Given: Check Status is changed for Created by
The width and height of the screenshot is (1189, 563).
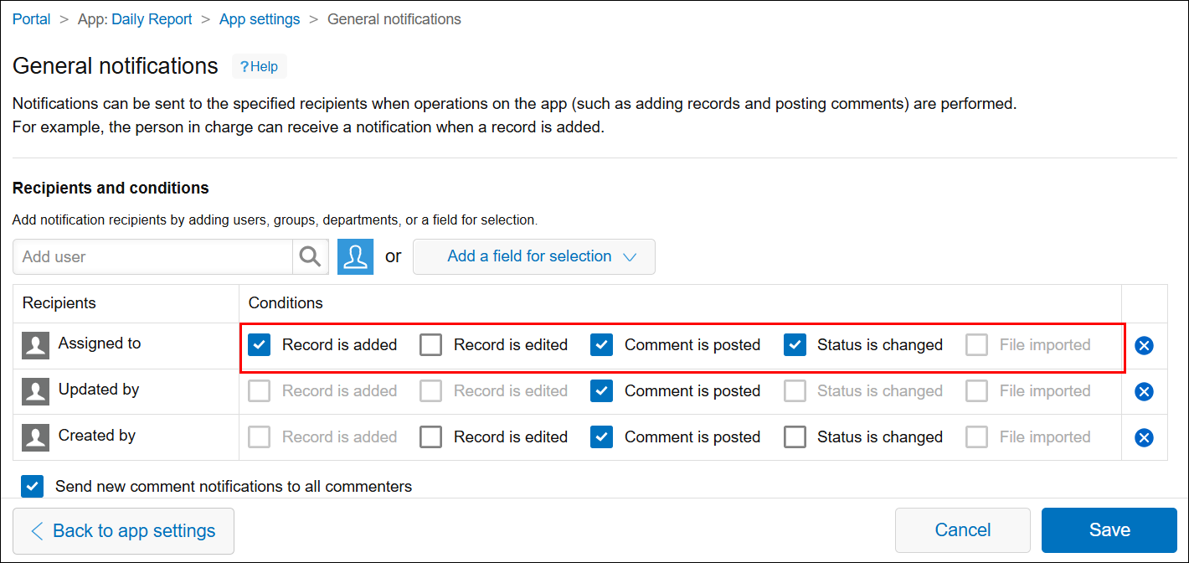Looking at the screenshot, I should [795, 437].
